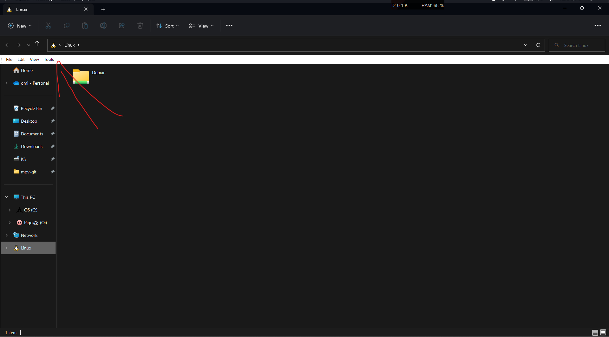Select the Debian folder
This screenshot has width=609, height=337.
click(x=89, y=76)
